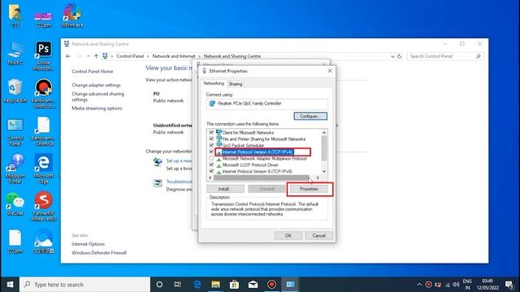Open Properties for selected item
This screenshot has height=292, width=520.
pyautogui.click(x=309, y=189)
